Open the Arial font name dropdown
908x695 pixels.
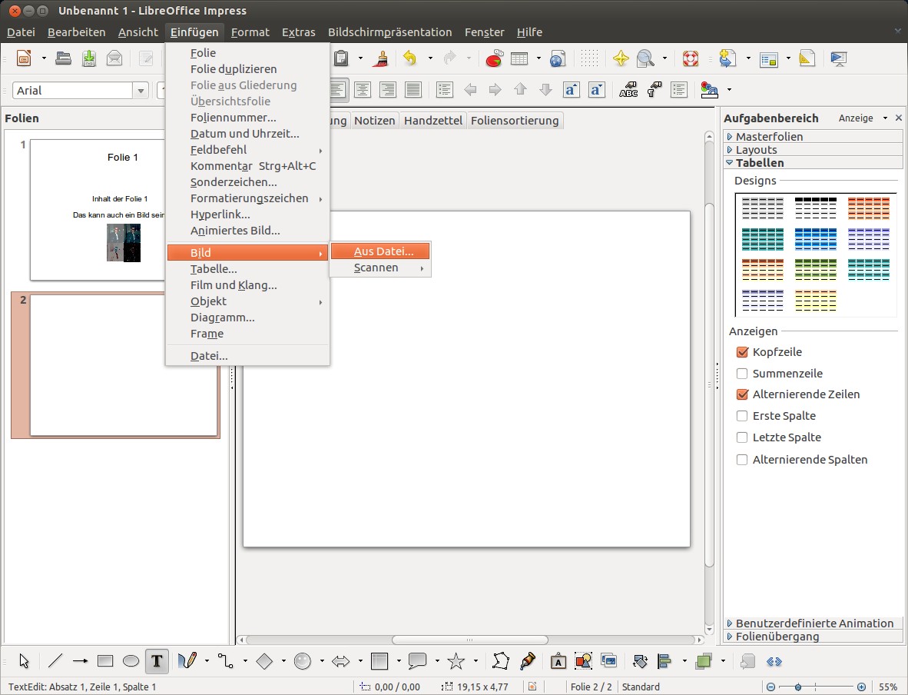point(141,91)
